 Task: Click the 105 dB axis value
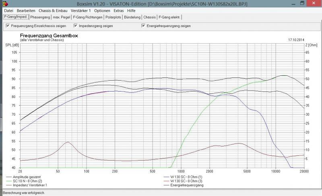[x=14, y=52]
